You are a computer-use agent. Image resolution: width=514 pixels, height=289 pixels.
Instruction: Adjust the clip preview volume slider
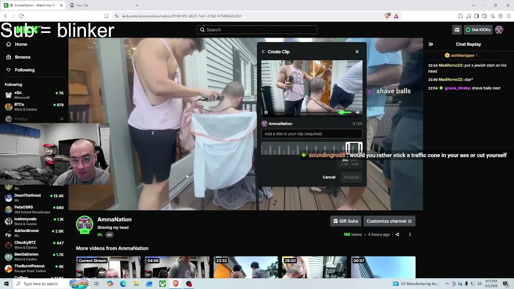(x=345, y=112)
